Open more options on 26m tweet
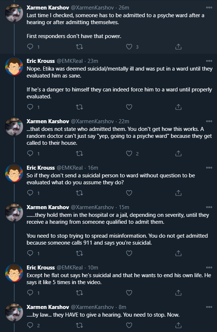This screenshot has height=332, width=217. click(209, 7)
